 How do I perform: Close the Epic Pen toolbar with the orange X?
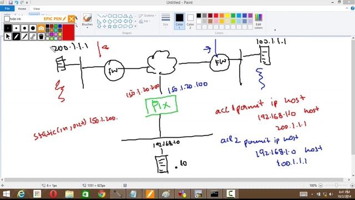point(71,18)
